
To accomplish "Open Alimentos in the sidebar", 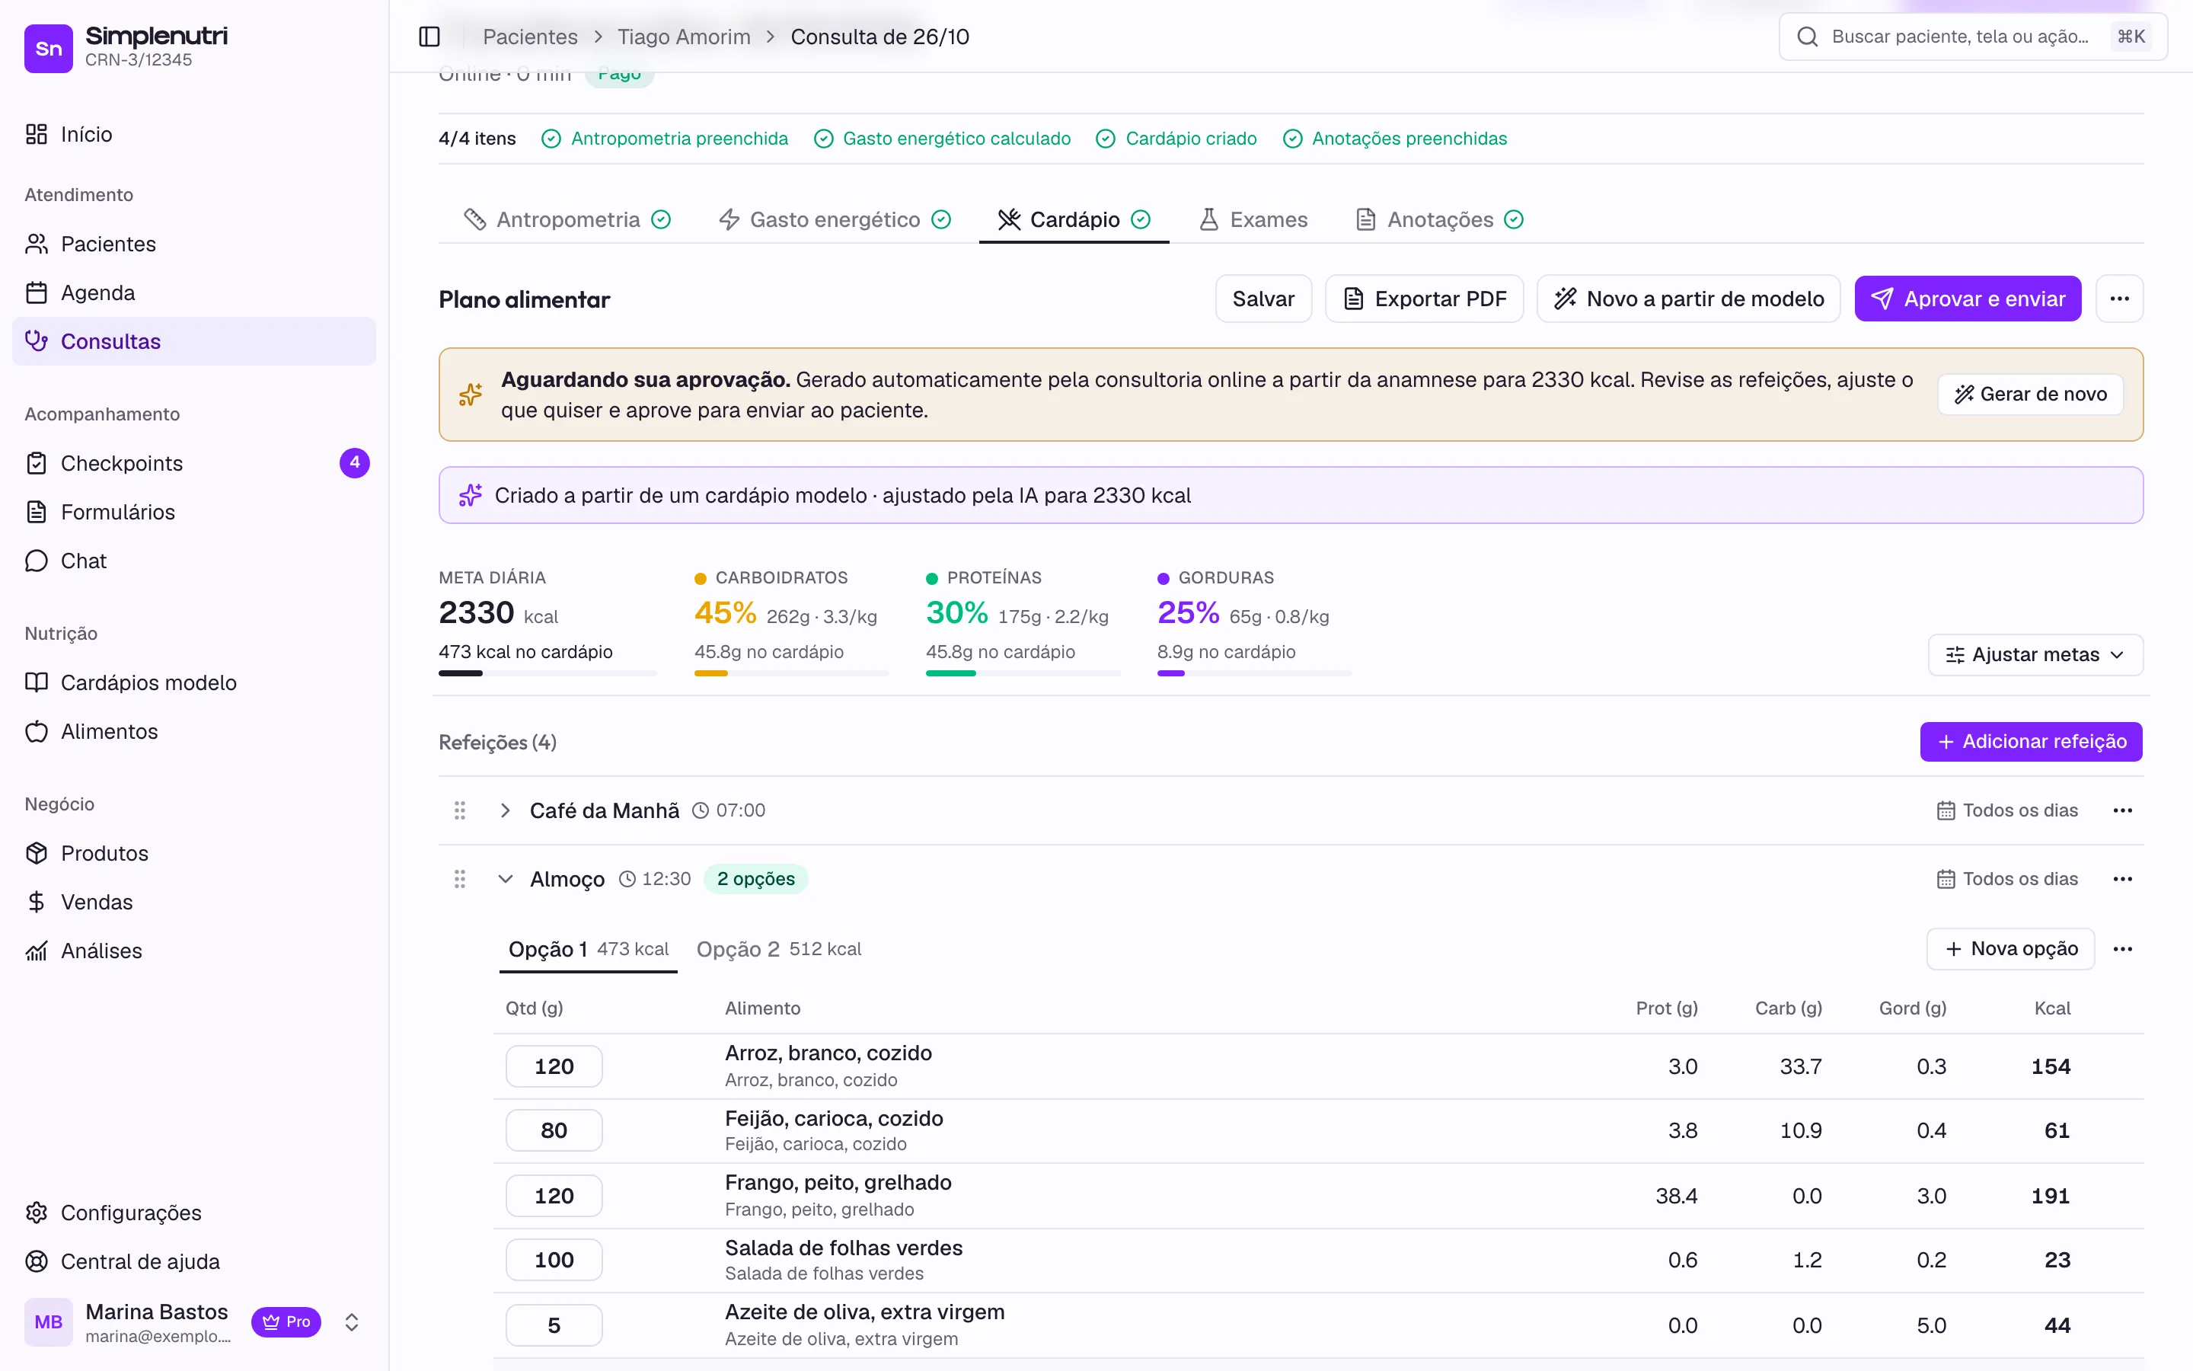I will tap(194, 731).
